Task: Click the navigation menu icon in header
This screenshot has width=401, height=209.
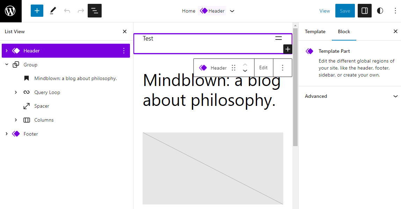Action: (278, 38)
